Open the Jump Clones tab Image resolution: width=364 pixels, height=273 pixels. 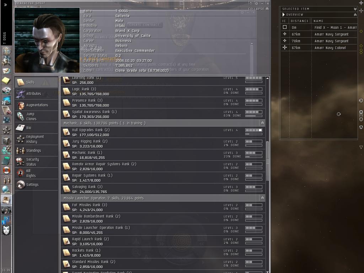tap(37, 116)
